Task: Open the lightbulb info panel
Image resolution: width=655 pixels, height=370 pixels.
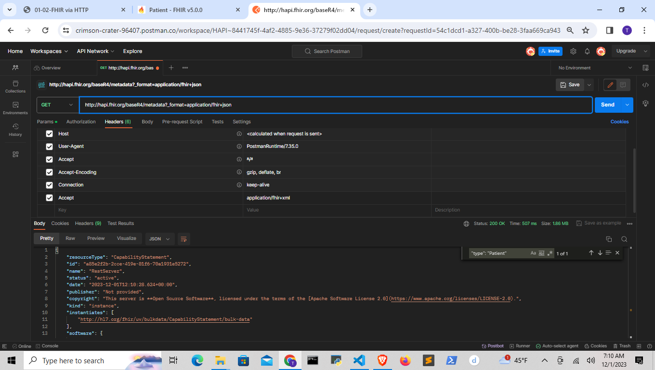Action: (x=646, y=103)
